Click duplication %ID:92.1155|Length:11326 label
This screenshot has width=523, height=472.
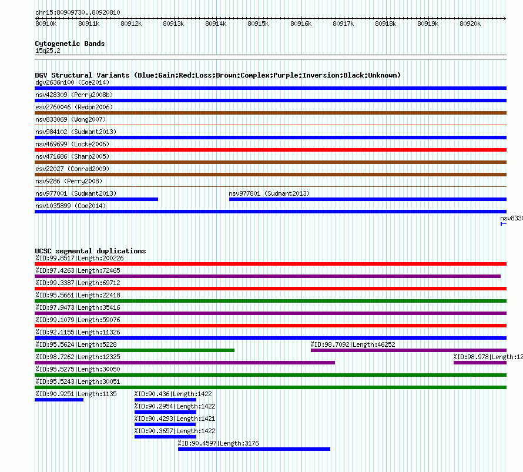[x=78, y=332]
